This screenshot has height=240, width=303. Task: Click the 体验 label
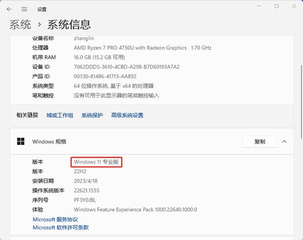tap(38, 210)
